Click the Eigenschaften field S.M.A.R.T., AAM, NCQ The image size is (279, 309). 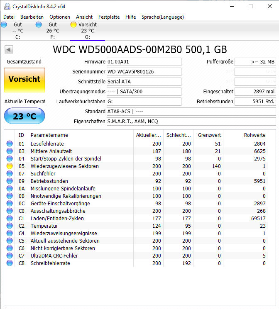click(191, 122)
